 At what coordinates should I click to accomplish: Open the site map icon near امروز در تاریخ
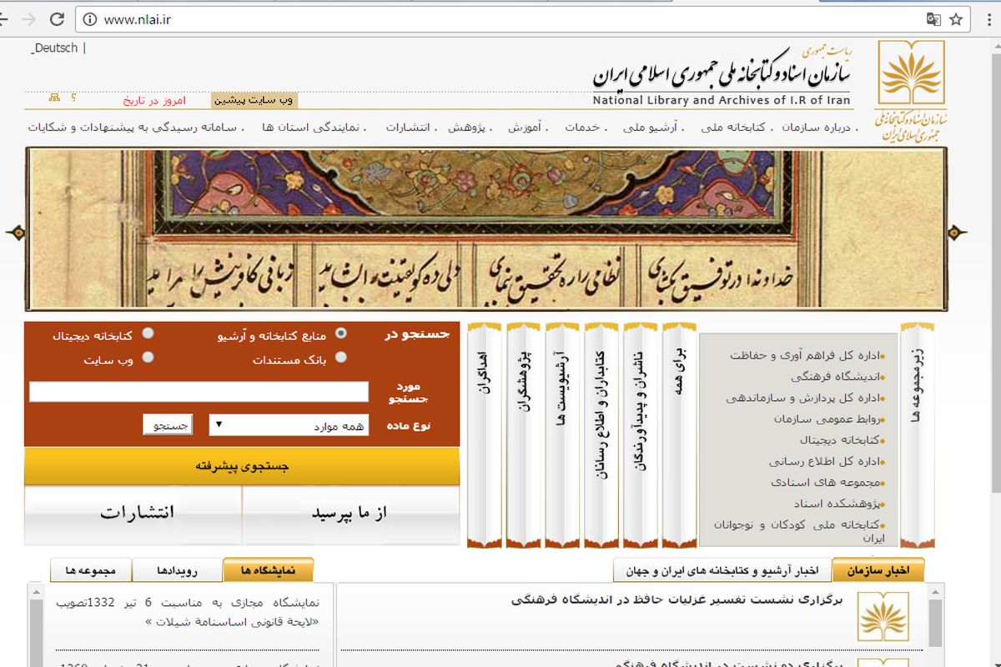(x=53, y=98)
